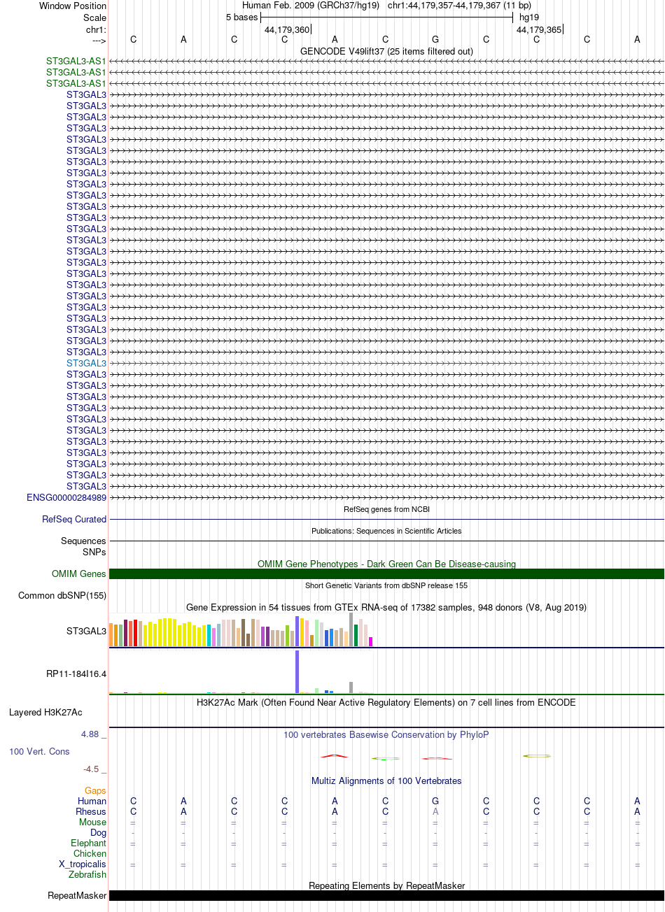This screenshot has height=912, width=665.
Task: Click the orange Gaps label
Action: coord(95,790)
